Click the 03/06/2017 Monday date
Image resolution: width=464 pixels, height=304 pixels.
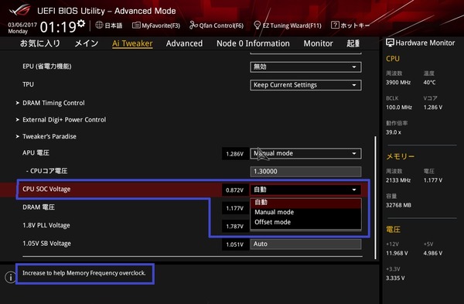tap(22, 28)
